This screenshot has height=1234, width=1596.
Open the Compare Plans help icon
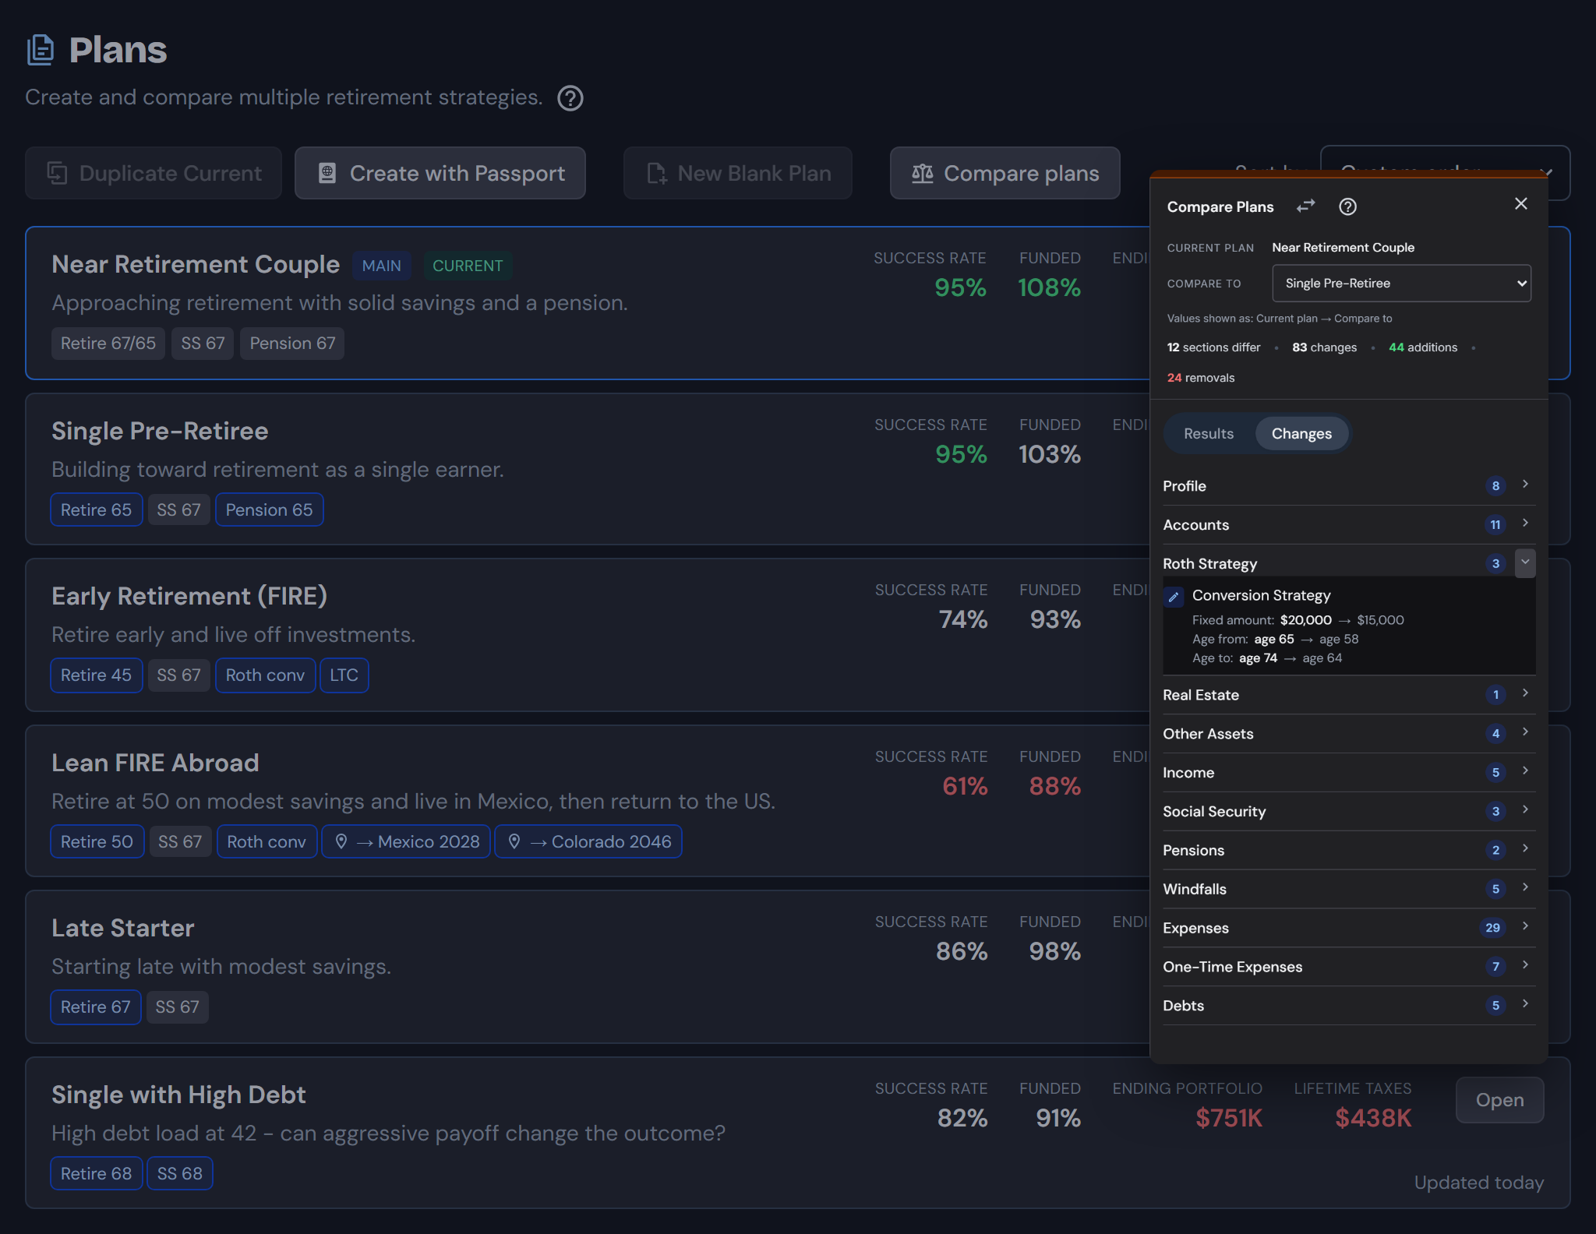tap(1347, 206)
